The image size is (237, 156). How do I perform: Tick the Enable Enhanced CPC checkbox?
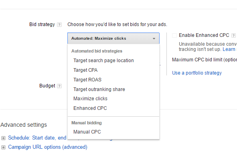pos(174,36)
